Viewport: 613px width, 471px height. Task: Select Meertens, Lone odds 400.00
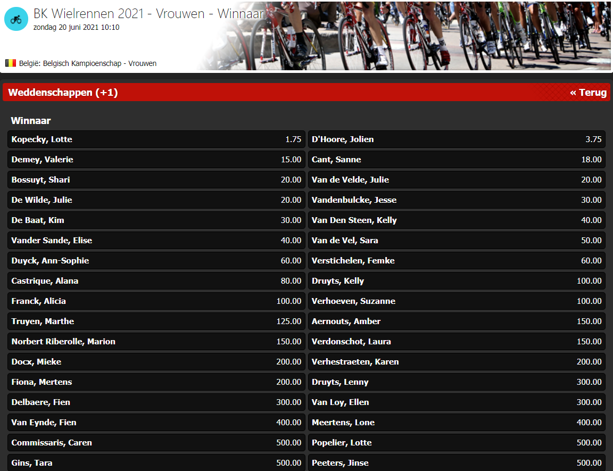pos(457,423)
